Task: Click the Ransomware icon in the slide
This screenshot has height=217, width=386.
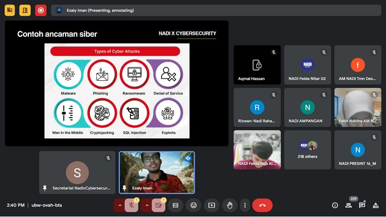Action: (134, 74)
